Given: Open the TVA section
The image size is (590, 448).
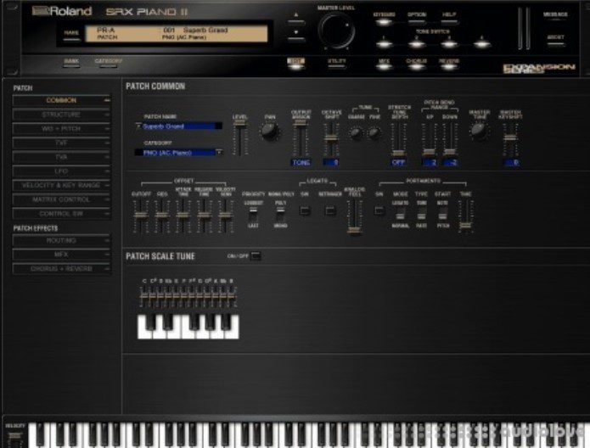Looking at the screenshot, I should (x=61, y=157).
